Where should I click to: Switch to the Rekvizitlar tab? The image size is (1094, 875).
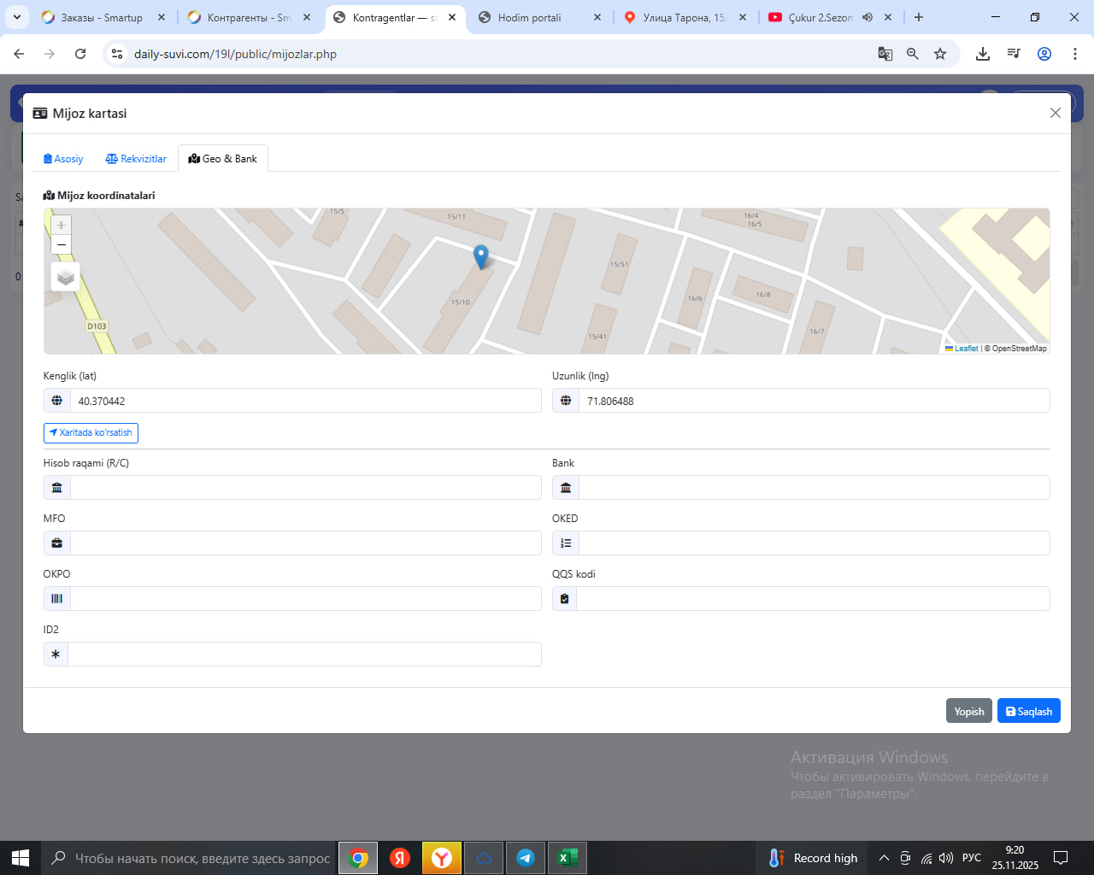(136, 159)
